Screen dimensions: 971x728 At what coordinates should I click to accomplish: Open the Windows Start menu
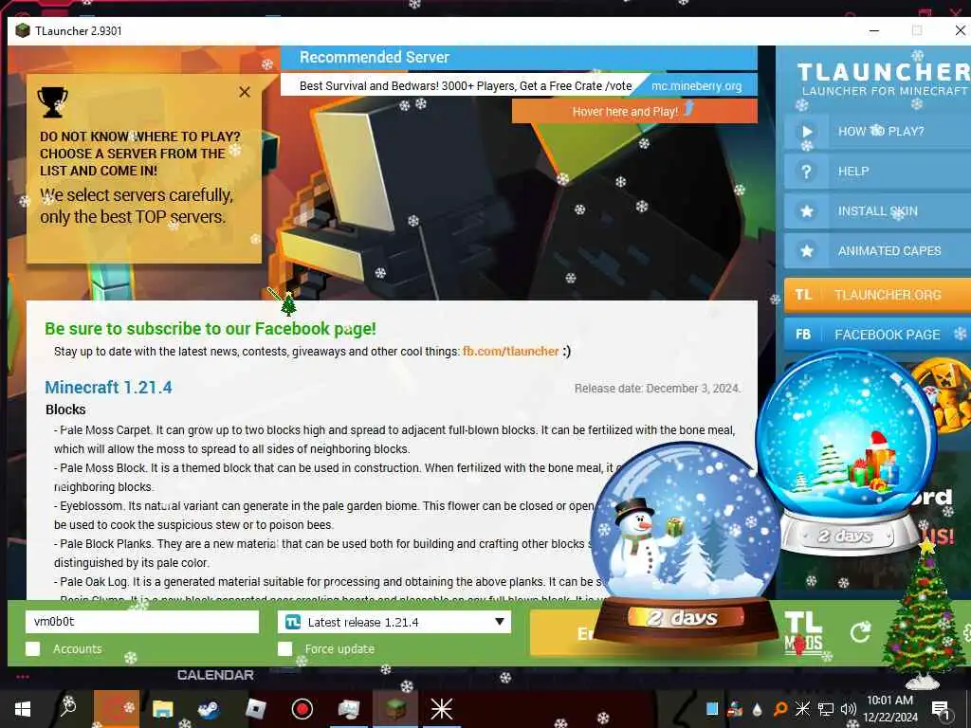(x=23, y=709)
